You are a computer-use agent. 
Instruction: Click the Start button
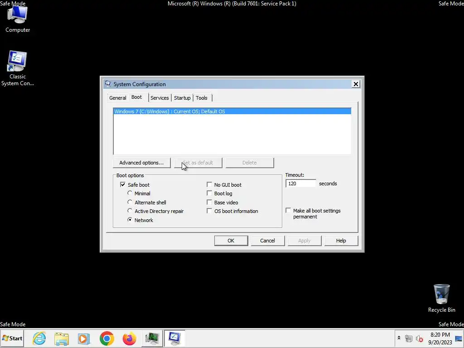(x=12, y=338)
